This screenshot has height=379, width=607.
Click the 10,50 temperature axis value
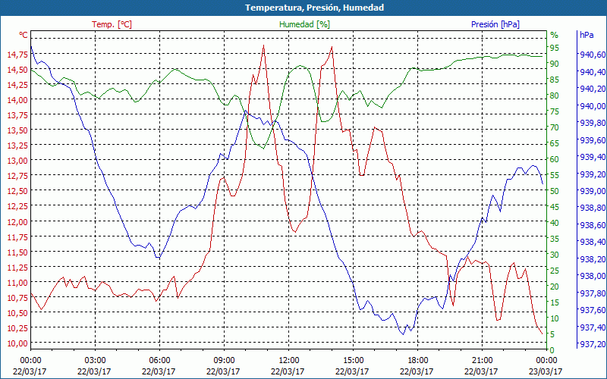click(17, 313)
